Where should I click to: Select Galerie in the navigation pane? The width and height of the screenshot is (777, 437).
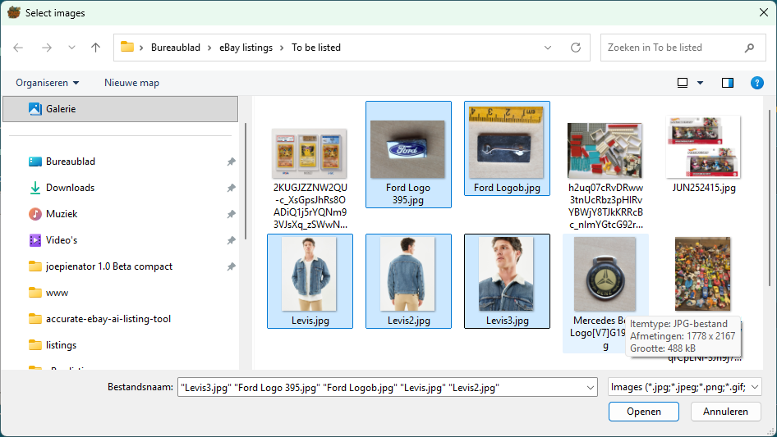pos(61,108)
